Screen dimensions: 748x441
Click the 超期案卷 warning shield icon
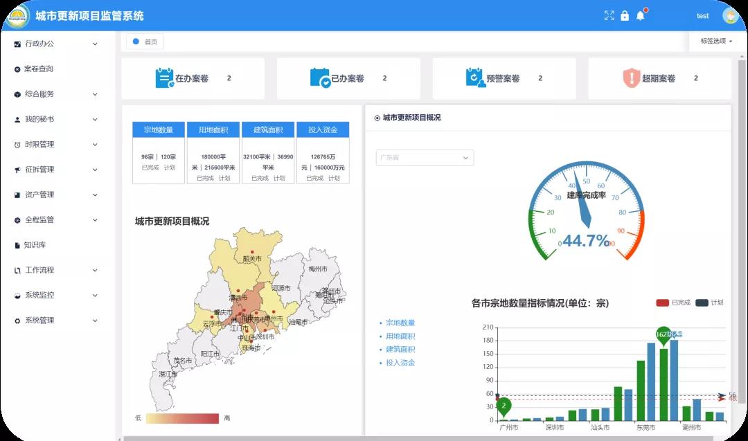(x=630, y=78)
